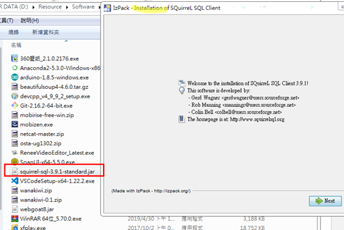Select devcpp_v4_9_9_2_setup.exe icon
This screenshot has height=230, width=344.
click(x=15, y=96)
